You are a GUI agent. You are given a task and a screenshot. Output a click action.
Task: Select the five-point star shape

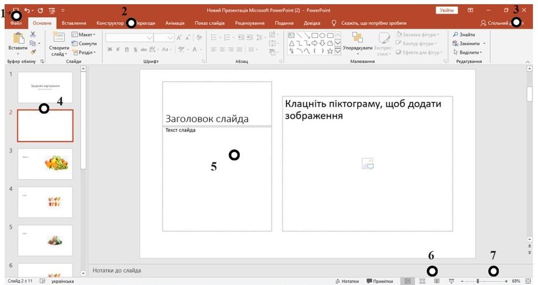[330, 51]
